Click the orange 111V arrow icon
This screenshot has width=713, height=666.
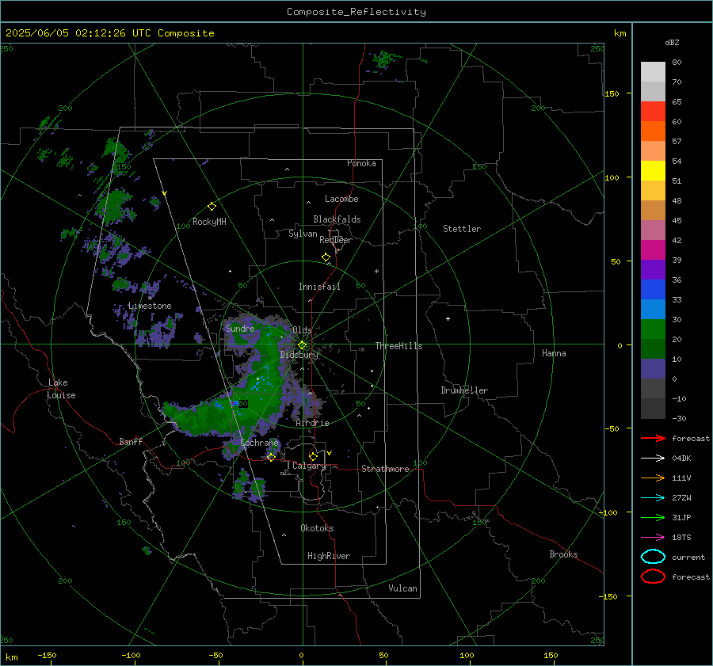point(653,478)
